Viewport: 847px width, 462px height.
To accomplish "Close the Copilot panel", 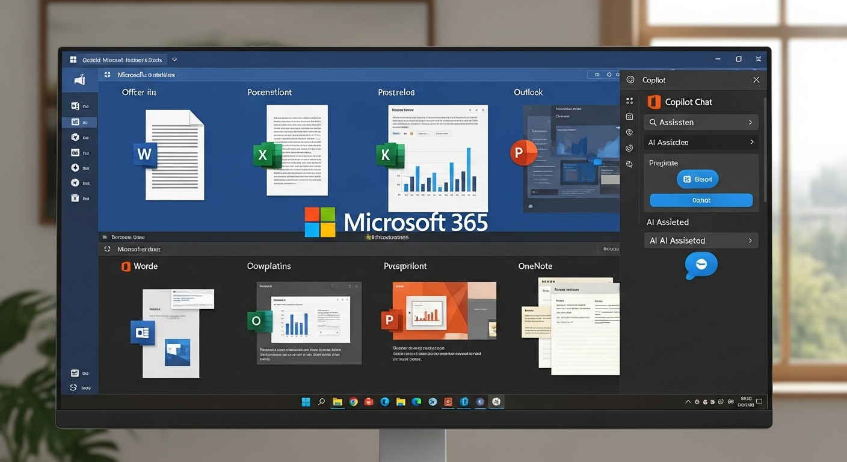I will pos(756,79).
